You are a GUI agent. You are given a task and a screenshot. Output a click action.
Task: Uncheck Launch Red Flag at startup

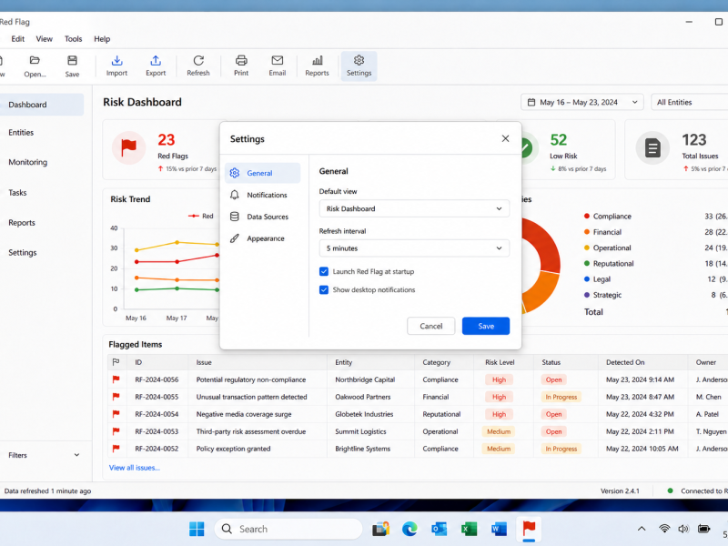coord(324,271)
